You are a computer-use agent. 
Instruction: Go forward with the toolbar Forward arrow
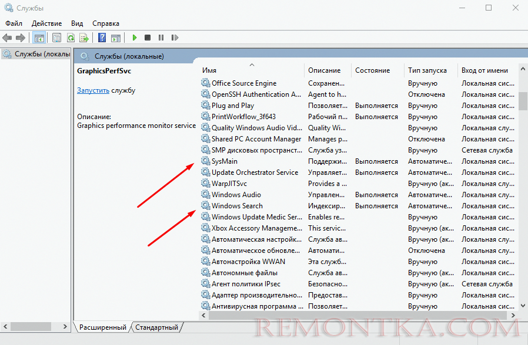[21, 38]
